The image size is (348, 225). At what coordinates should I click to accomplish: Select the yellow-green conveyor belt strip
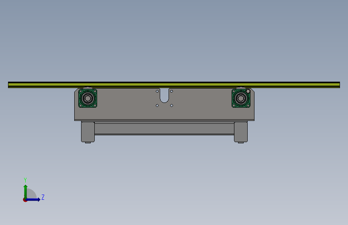[x=174, y=84]
